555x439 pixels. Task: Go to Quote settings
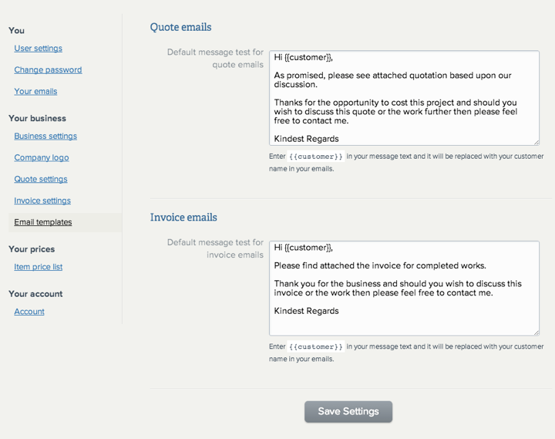pyautogui.click(x=41, y=179)
